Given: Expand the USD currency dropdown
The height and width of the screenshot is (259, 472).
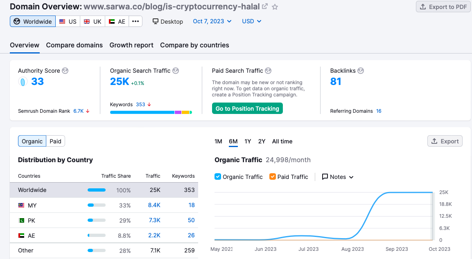Looking at the screenshot, I should pos(251,21).
